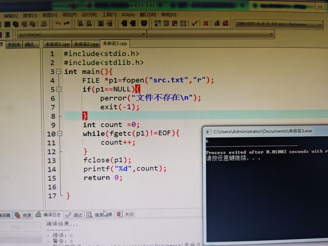This screenshot has width=328, height=246.
Task: Click the Redo arrow icon
Action: tap(66, 23)
